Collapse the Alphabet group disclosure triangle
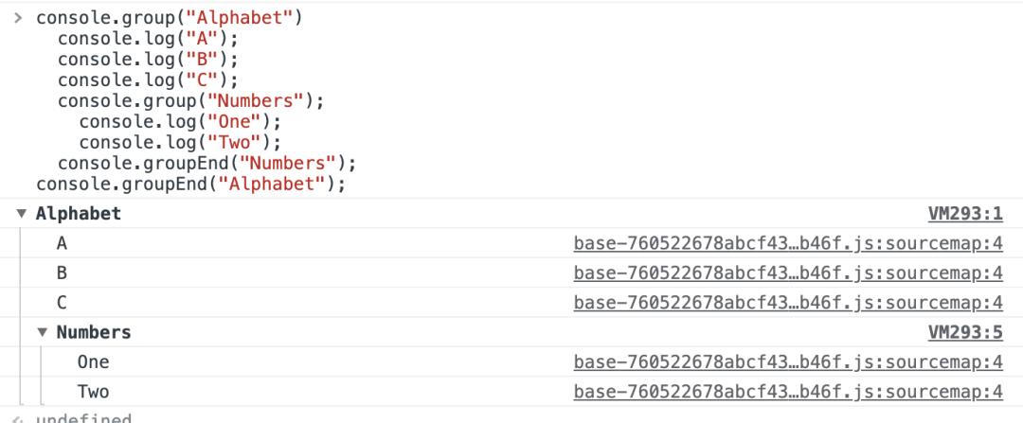 click(22, 214)
